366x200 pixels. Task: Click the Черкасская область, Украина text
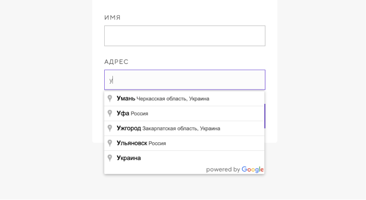click(172, 99)
